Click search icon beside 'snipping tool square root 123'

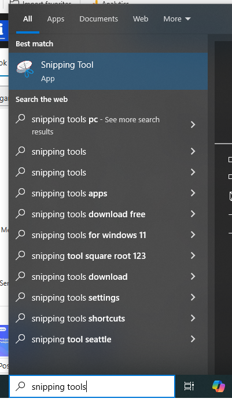pyautogui.click(x=20, y=255)
